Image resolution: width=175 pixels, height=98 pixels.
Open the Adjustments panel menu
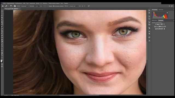[x=174, y=20]
